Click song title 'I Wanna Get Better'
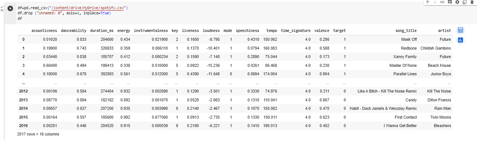The width and height of the screenshot is (477, 141). click(400, 126)
